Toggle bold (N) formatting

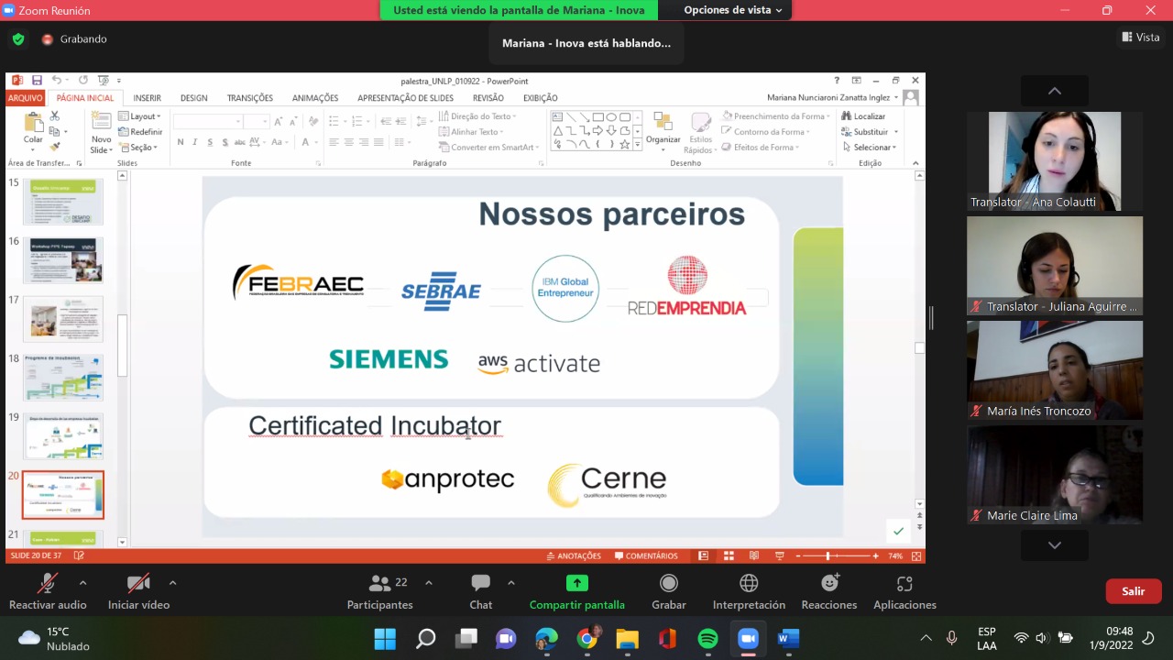(x=181, y=142)
